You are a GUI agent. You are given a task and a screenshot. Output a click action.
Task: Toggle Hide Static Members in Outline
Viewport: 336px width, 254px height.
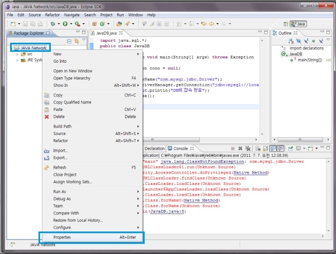(306, 41)
